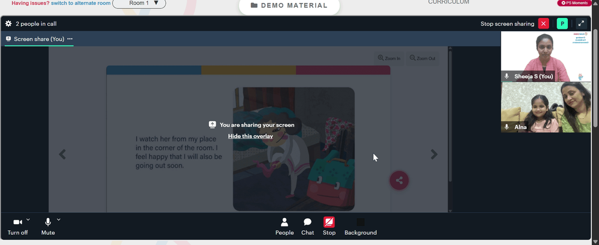Select the Screen share (You) tab

pyautogui.click(x=39, y=39)
